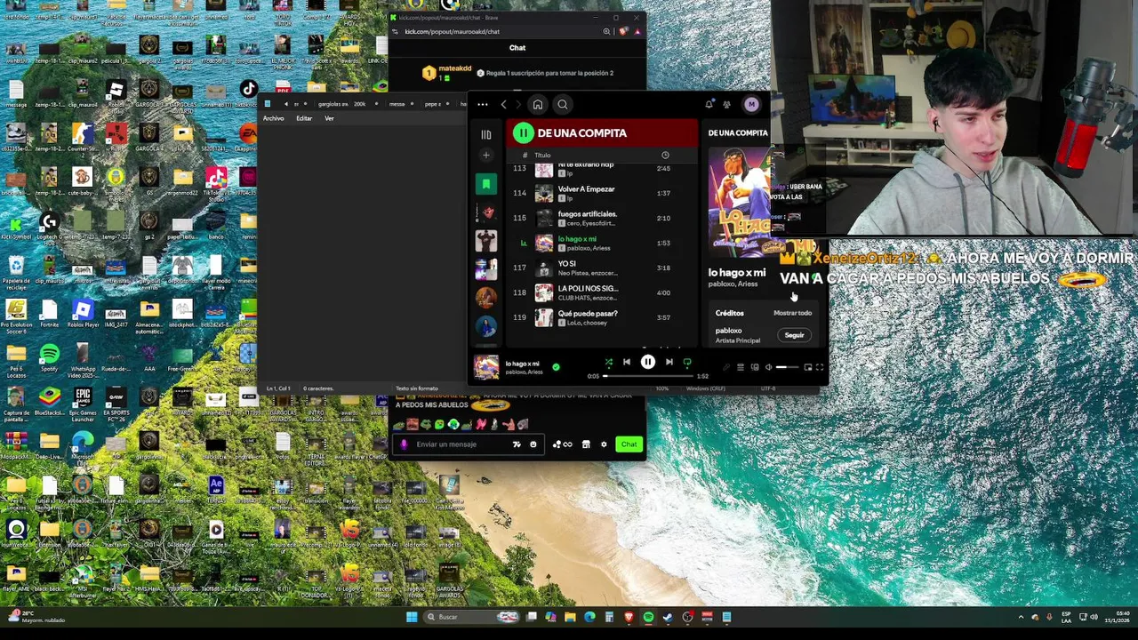
Task: Pause playlist with green header button
Action: coord(523,133)
